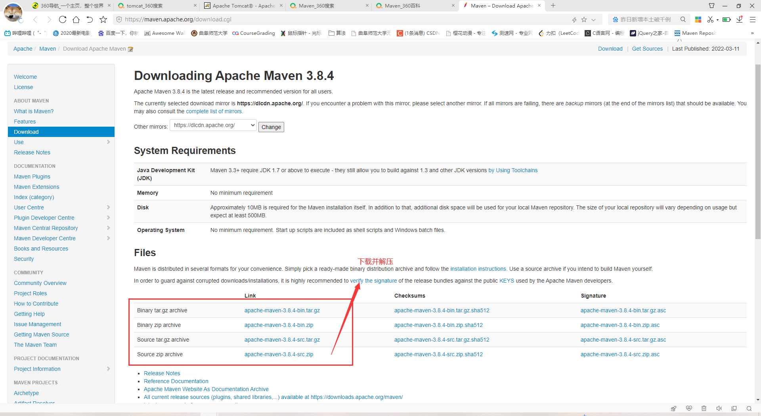Click the browser Home icon
This screenshot has height=416, width=761.
[x=76, y=19]
